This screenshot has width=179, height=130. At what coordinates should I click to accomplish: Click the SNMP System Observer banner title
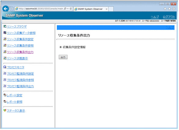(x=24, y=16)
